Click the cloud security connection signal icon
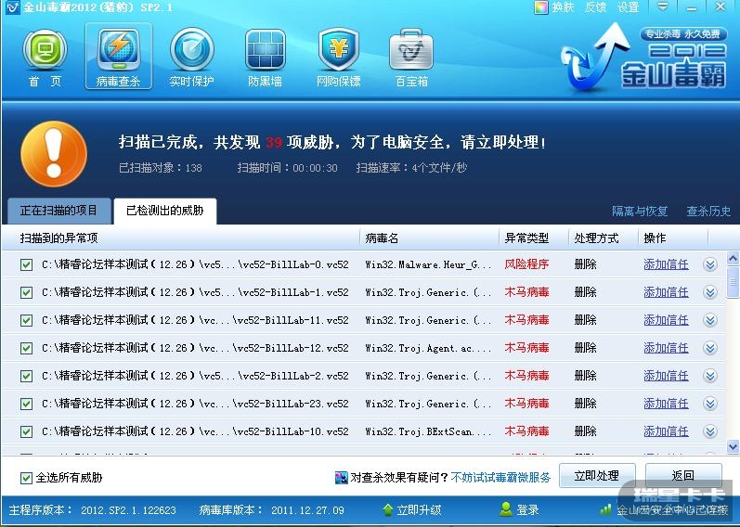 click(605, 509)
